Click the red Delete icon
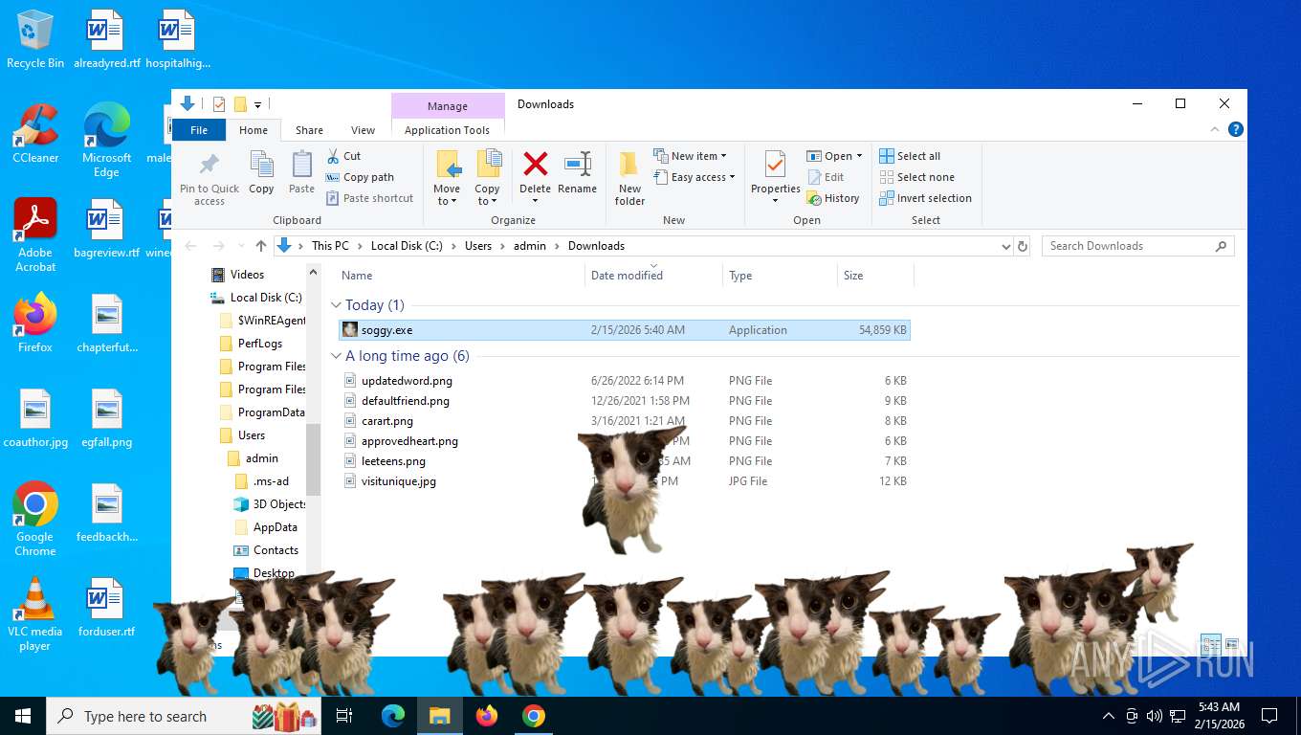1301x735 pixels. pyautogui.click(x=536, y=164)
